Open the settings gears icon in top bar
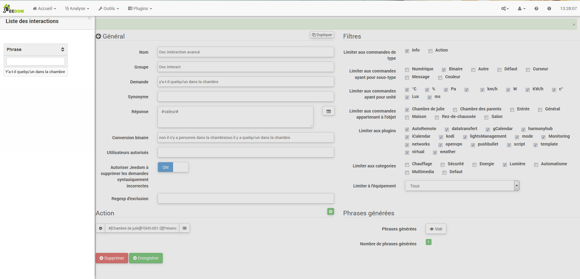The width and height of the screenshot is (580, 279). point(505,8)
